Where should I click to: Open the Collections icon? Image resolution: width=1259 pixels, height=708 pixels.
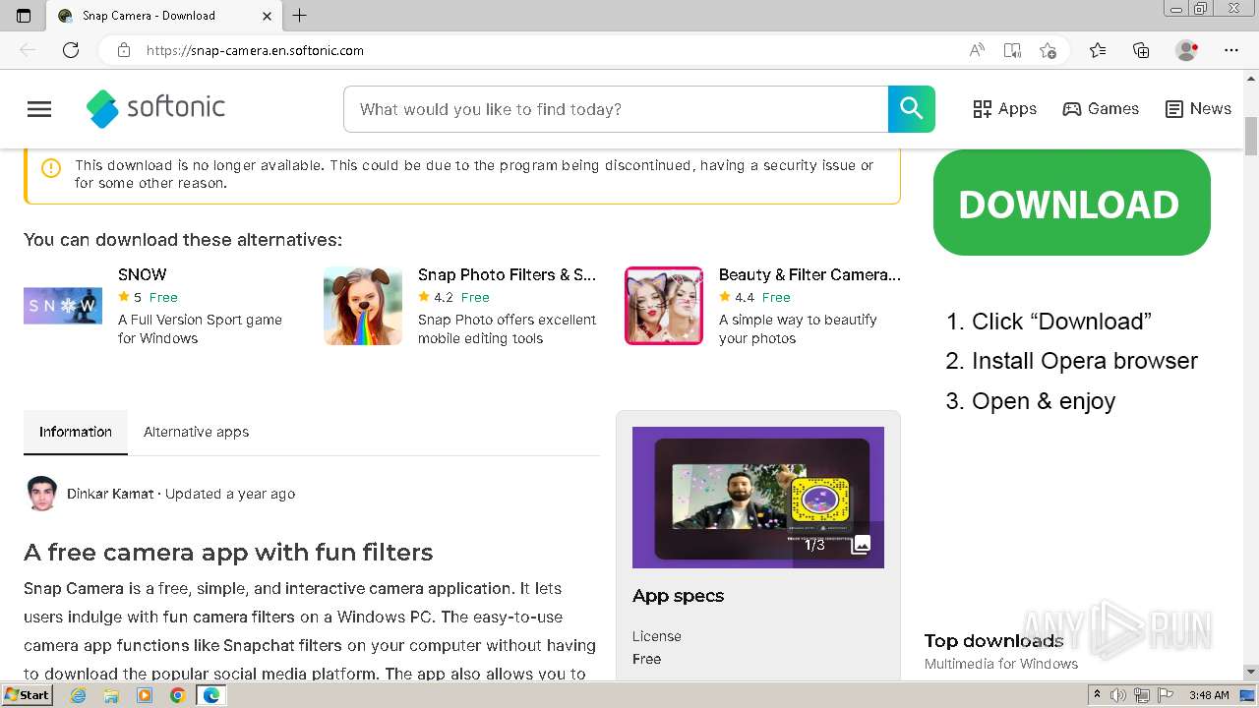pyautogui.click(x=1141, y=50)
